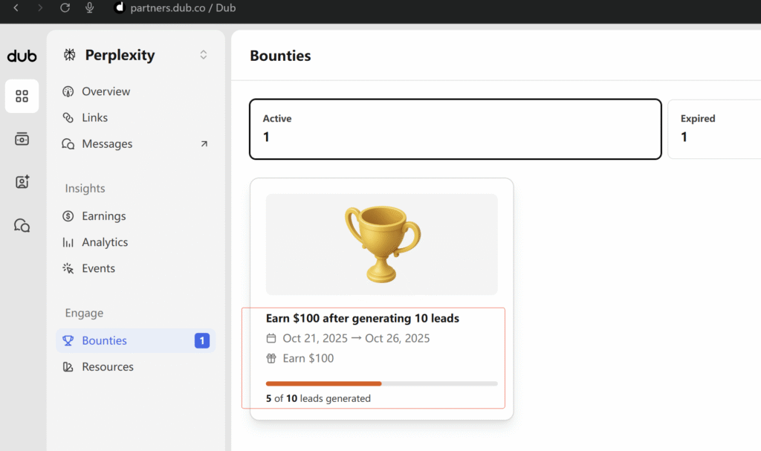Image resolution: width=761 pixels, height=451 pixels.
Task: Select the Active bounties tab
Action: coord(455,129)
